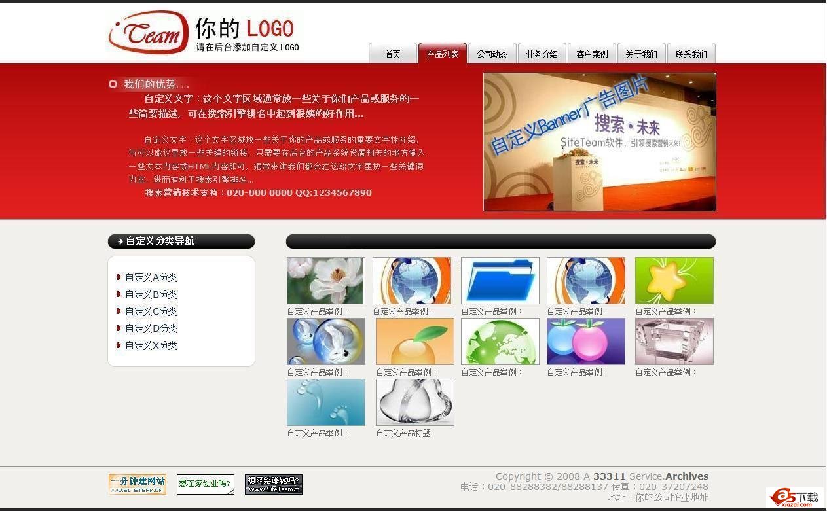Click the 想在家创业吗 footer banner

(x=205, y=484)
